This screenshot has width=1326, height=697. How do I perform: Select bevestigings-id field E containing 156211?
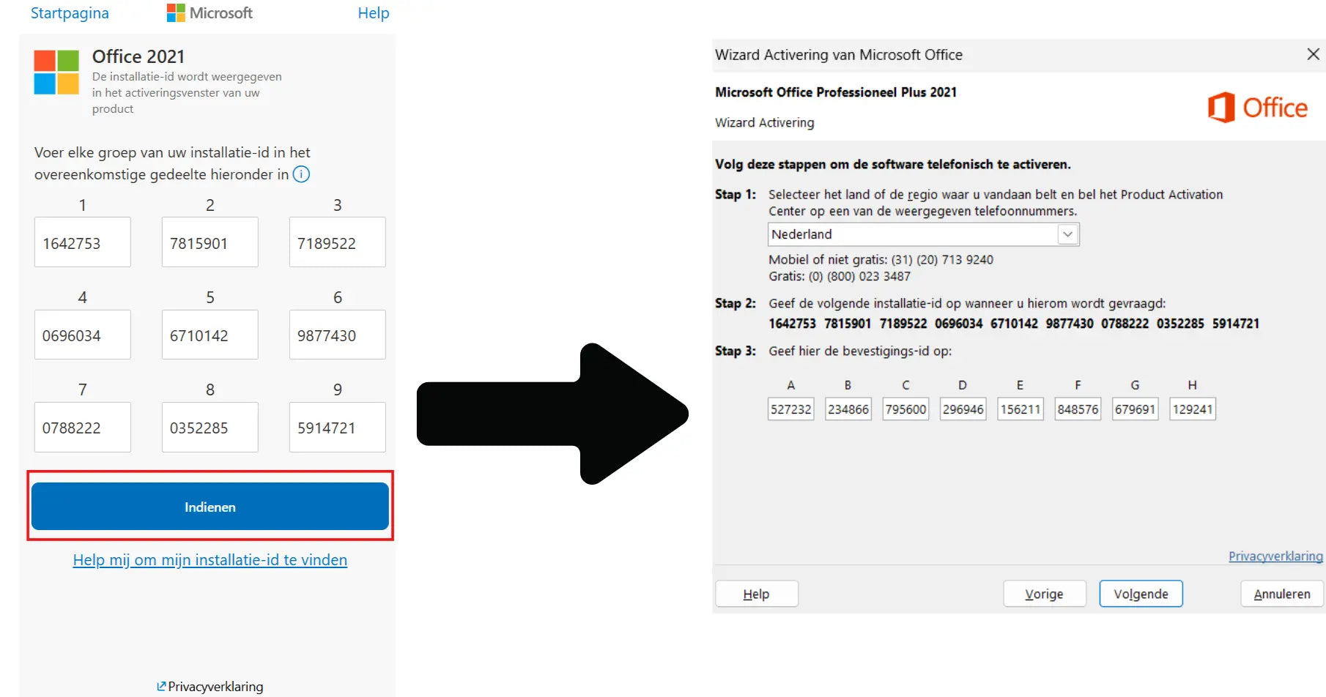click(x=1021, y=409)
